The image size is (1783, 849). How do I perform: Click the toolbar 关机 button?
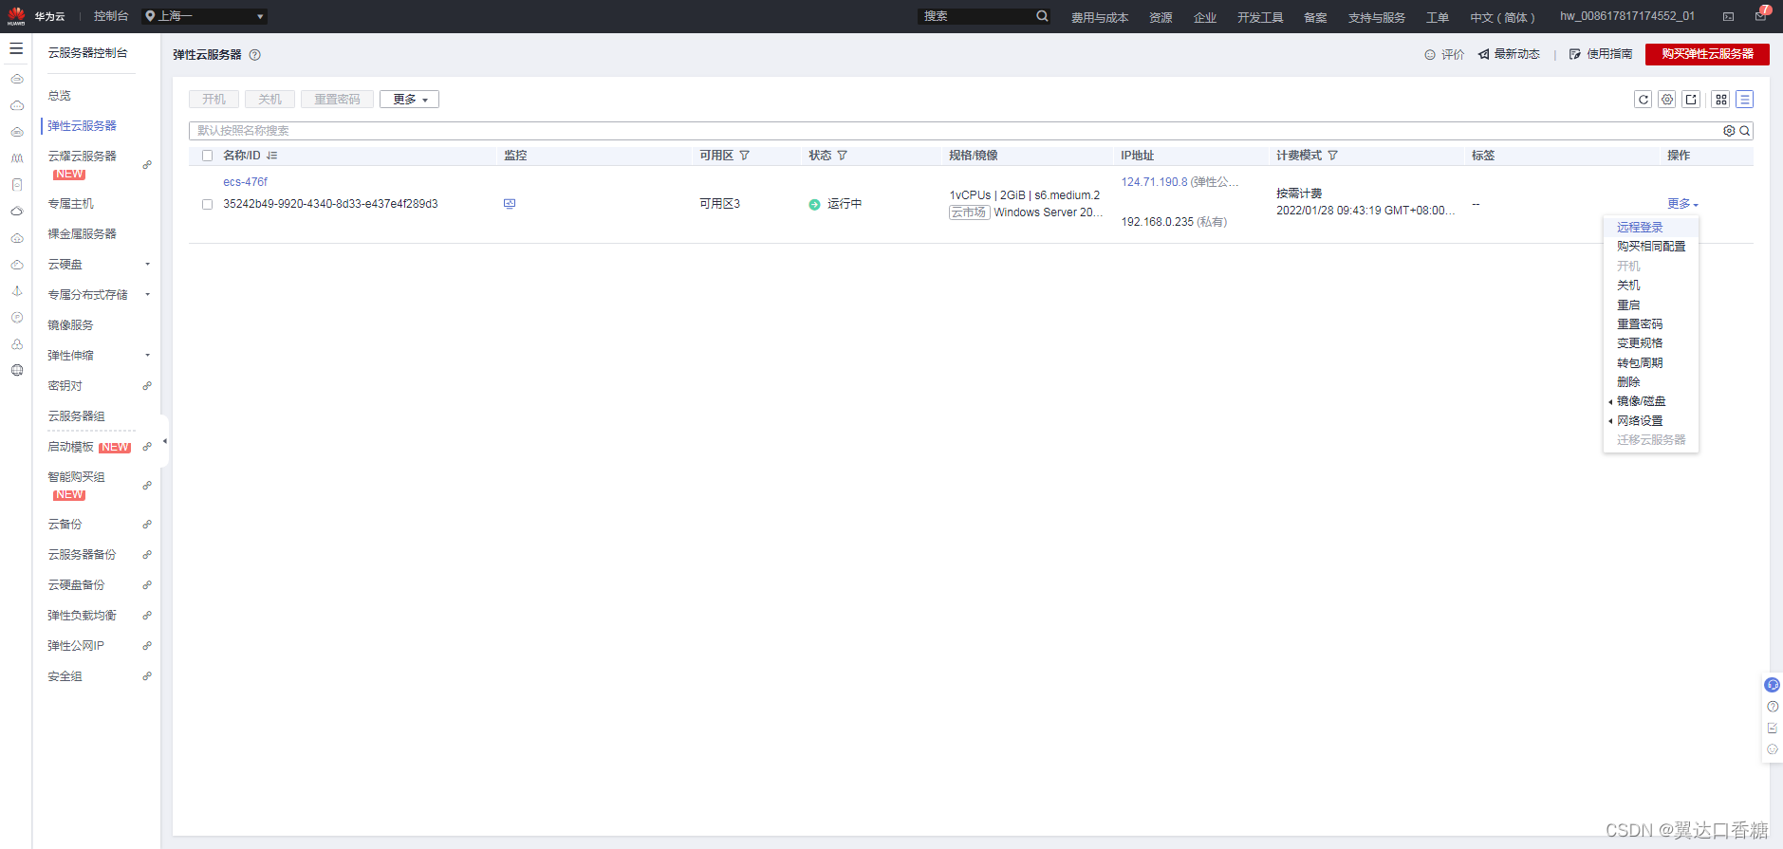[x=269, y=100]
